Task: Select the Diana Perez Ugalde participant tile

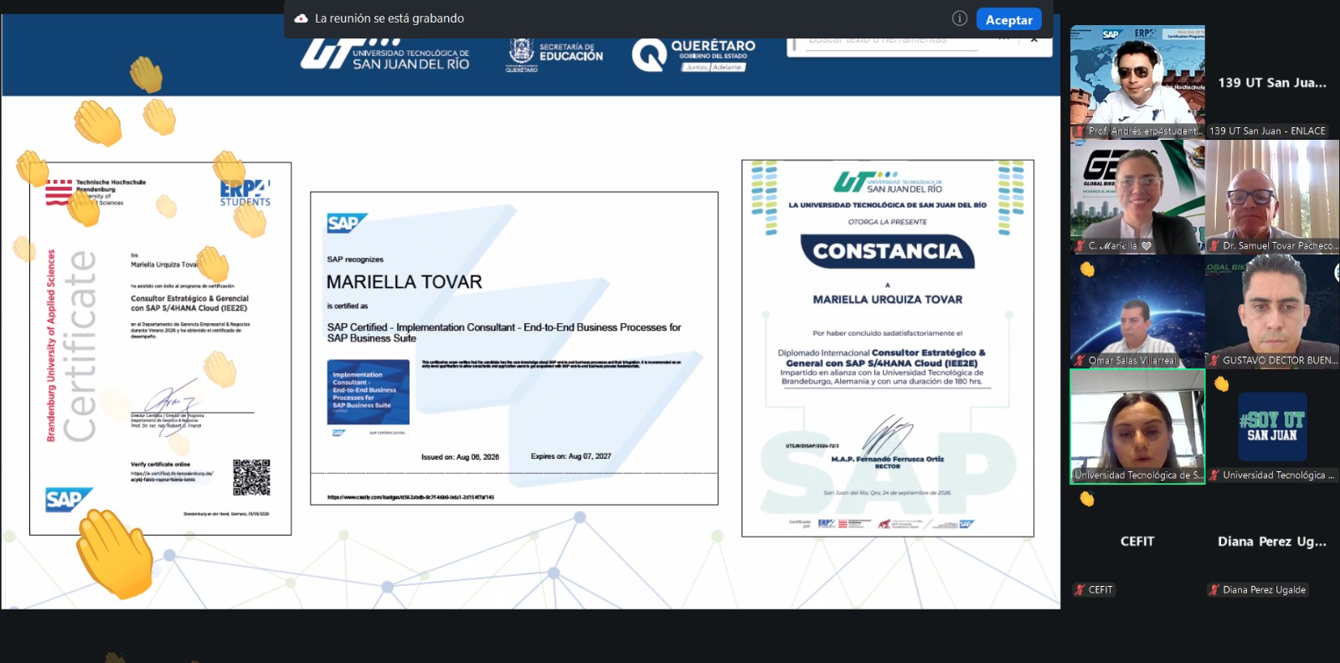Action: click(1272, 541)
